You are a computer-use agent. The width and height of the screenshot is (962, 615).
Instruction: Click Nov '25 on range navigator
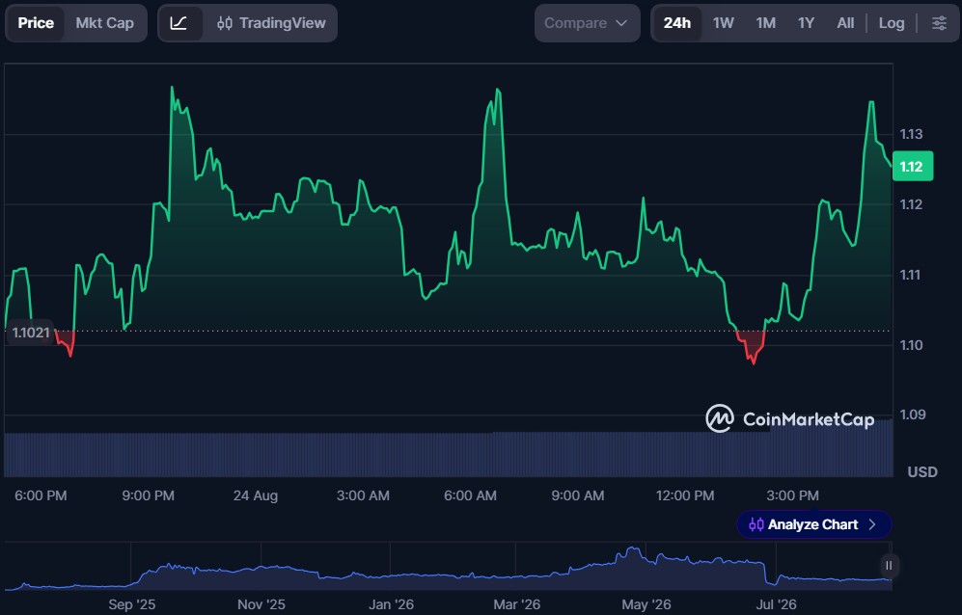(261, 604)
